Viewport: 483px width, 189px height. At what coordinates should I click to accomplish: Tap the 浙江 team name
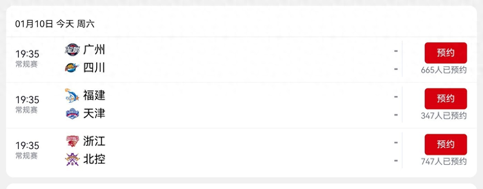94,141
